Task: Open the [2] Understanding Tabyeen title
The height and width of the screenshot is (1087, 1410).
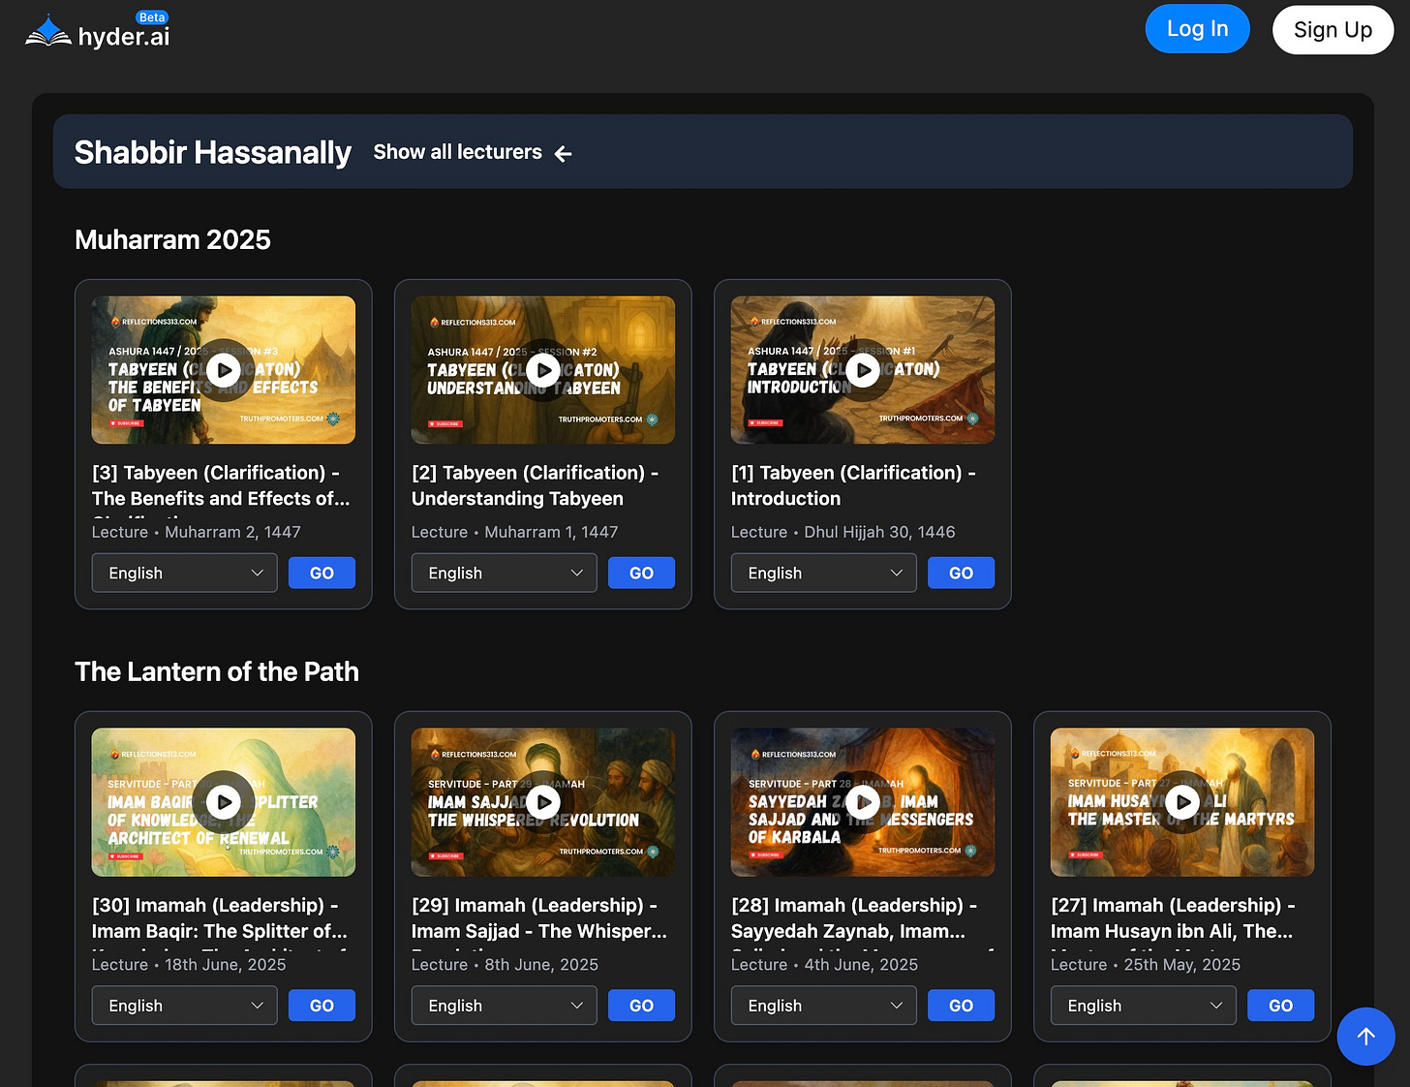Action: pyautogui.click(x=535, y=485)
